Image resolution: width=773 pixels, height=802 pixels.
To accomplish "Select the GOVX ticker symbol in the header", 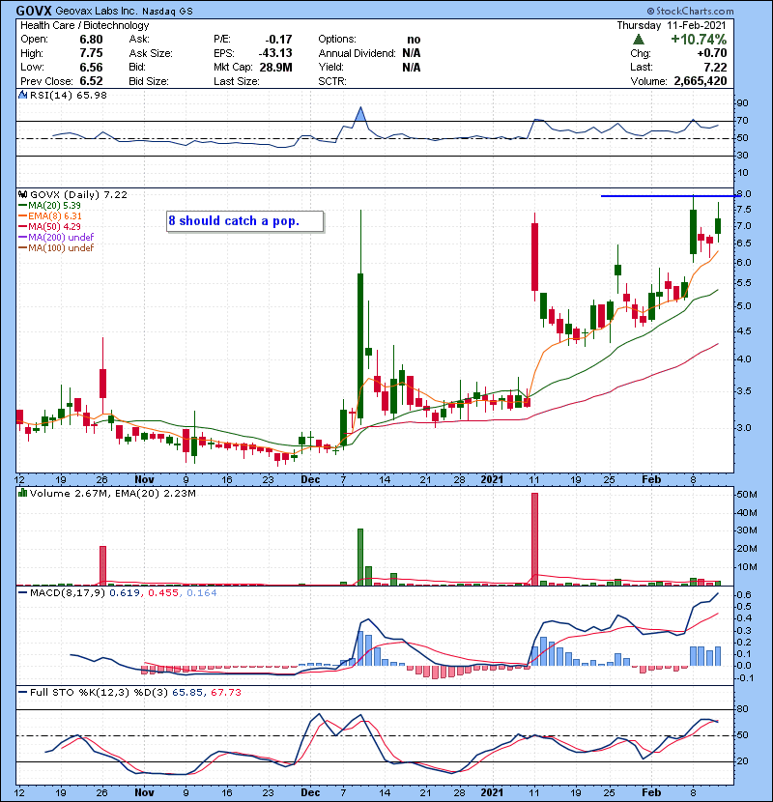I will click(x=34, y=11).
